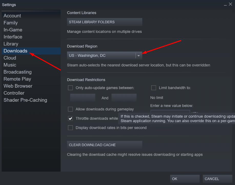
Task: Click the No limit bandwidth text
Action: click(x=157, y=98)
